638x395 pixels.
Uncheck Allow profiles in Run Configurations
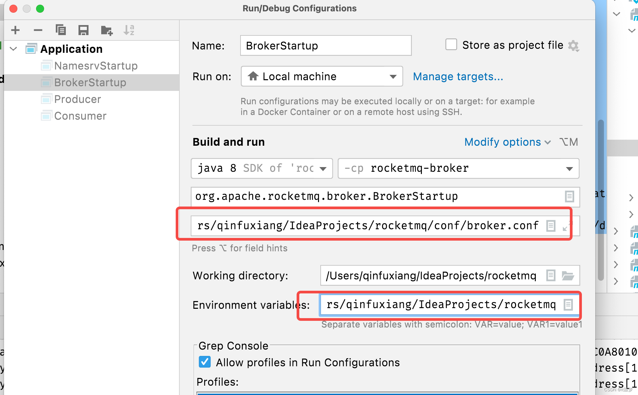point(205,362)
